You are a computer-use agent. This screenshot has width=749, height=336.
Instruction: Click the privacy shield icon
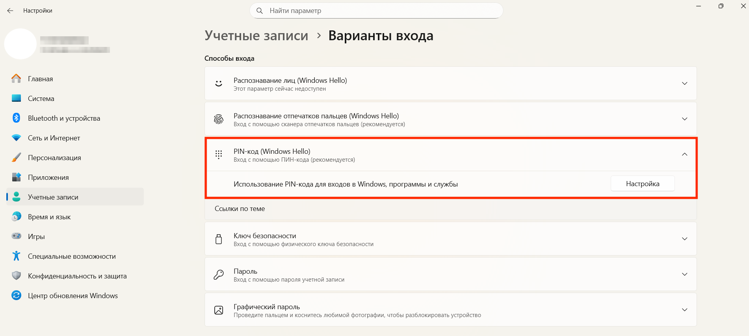point(16,276)
